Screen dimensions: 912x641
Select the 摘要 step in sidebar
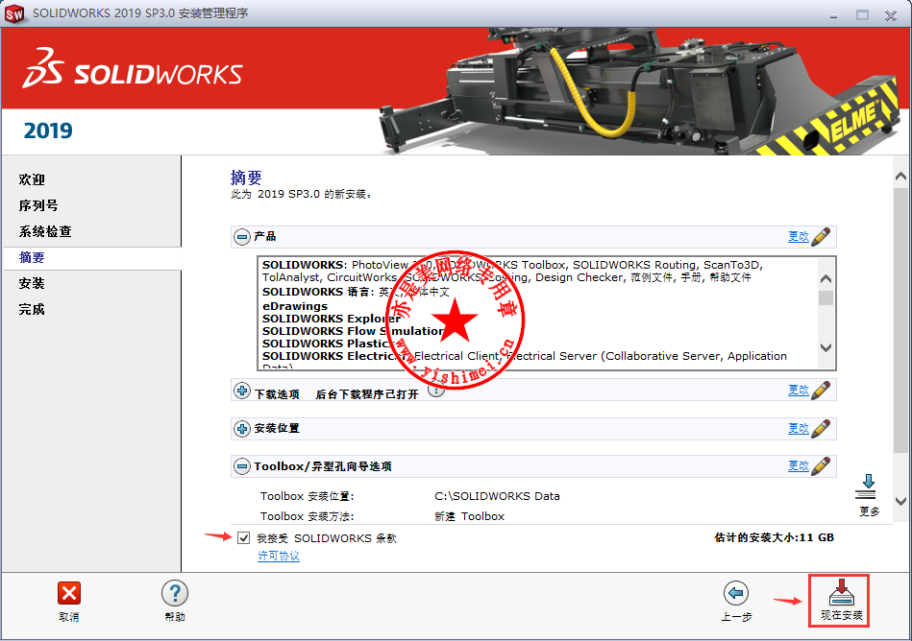coord(32,257)
